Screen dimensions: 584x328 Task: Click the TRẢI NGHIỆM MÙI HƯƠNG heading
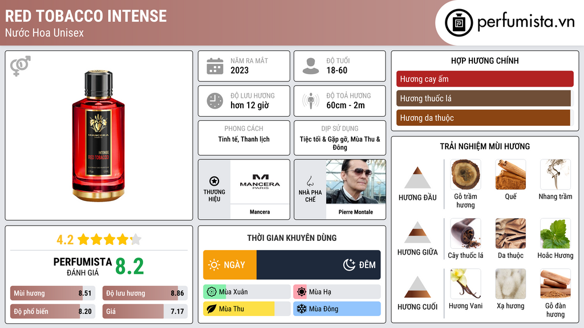point(485,146)
